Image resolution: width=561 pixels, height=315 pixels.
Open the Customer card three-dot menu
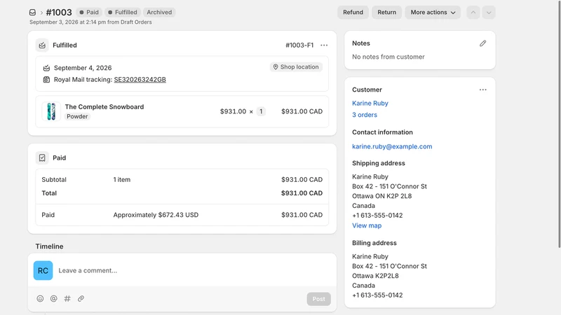(x=483, y=90)
